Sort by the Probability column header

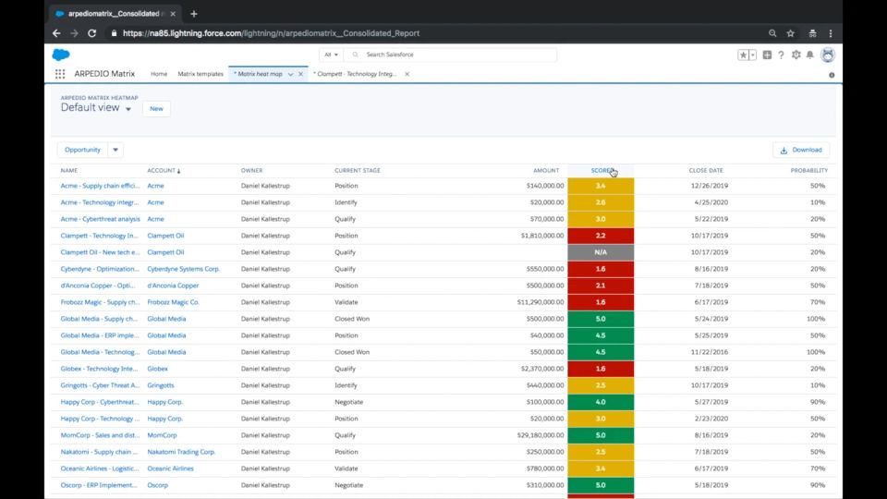click(x=809, y=170)
